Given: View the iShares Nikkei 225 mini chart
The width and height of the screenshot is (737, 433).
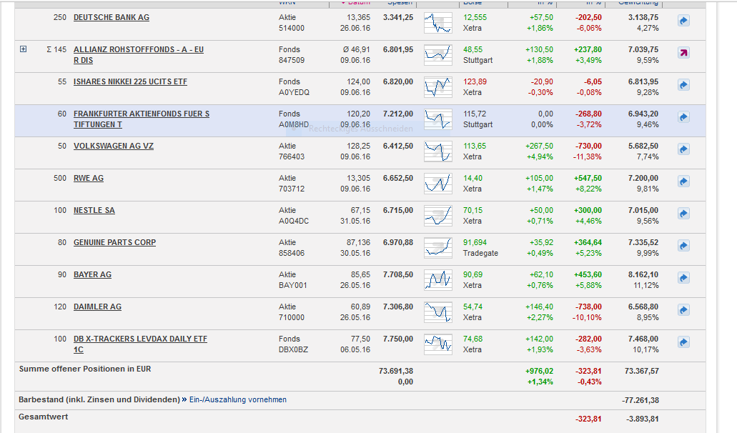Looking at the screenshot, I should 438,87.
